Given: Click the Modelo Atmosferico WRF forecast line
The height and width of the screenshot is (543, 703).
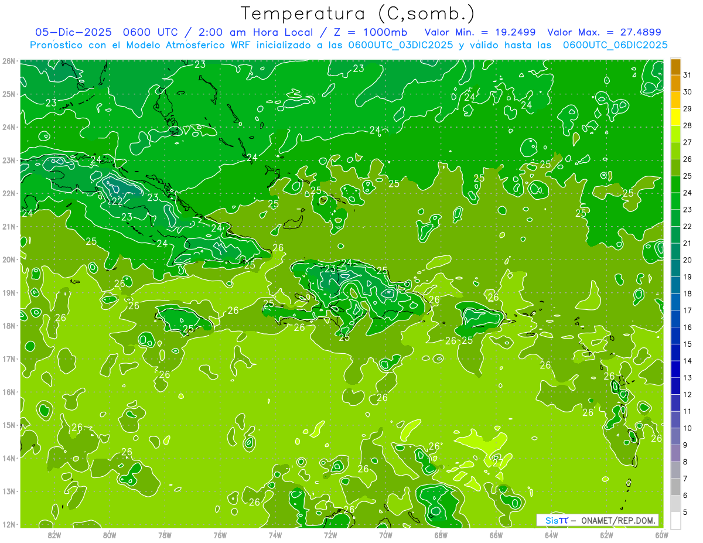Looking at the screenshot, I should [349, 45].
